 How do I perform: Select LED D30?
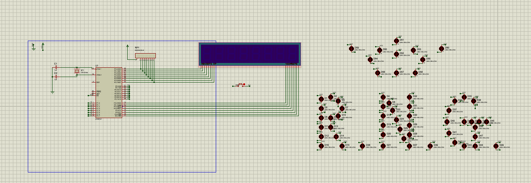pyautogui.click(x=409, y=116)
